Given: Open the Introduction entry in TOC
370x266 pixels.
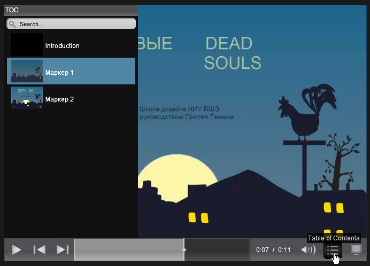Looking at the screenshot, I should pos(71,44).
